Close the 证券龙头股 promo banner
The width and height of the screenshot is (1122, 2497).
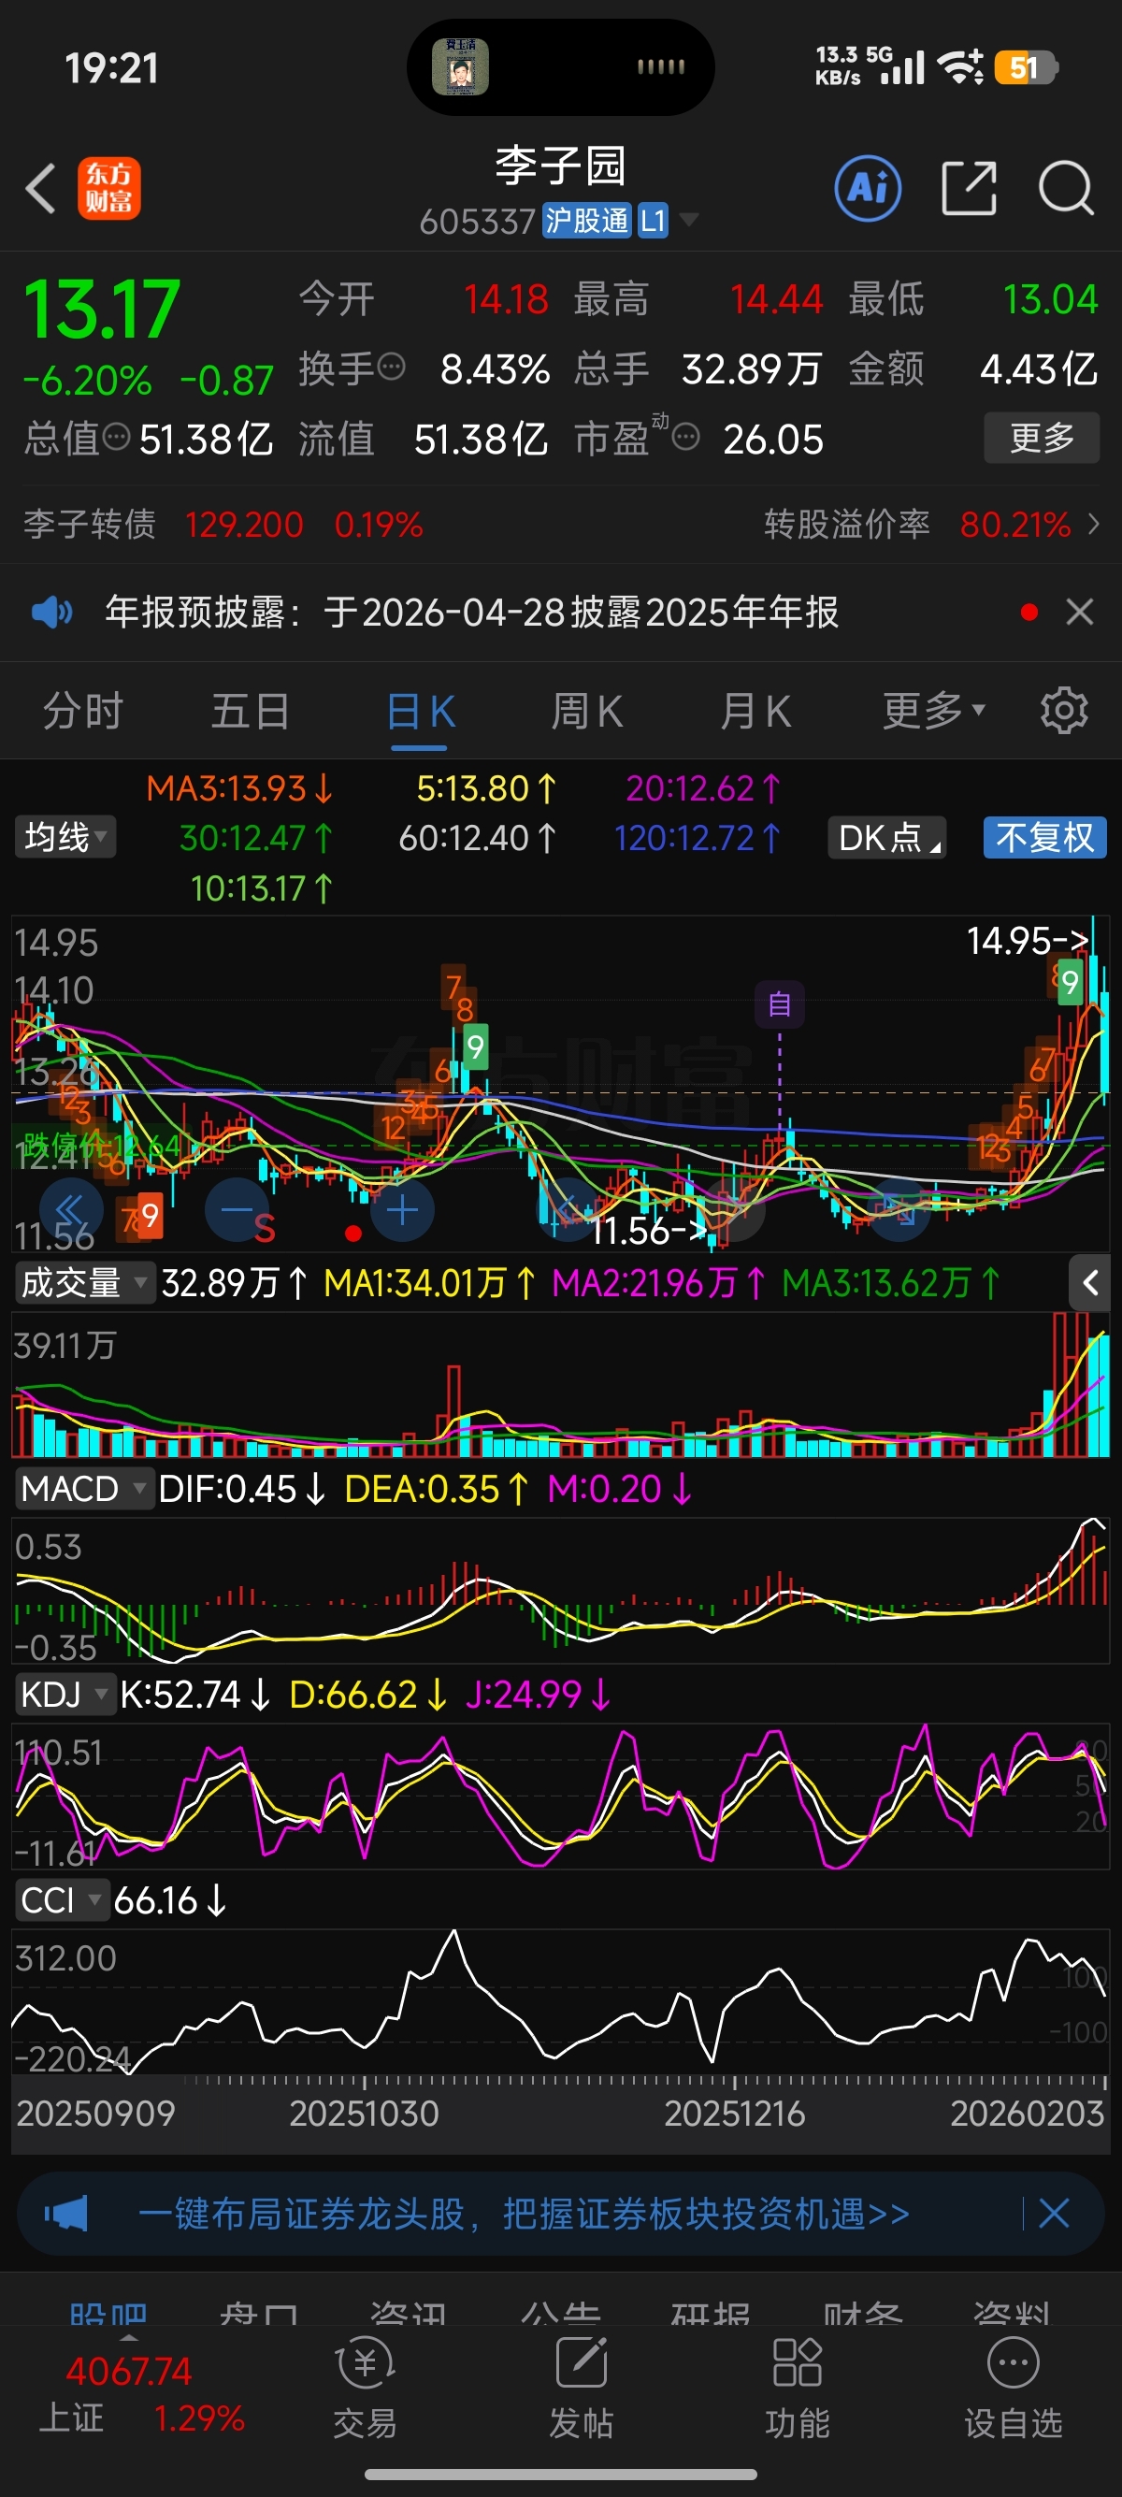click(1053, 2214)
